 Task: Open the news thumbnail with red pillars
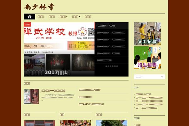(x=31, y=96)
